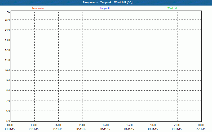Click the 15:00 time axis label
Image resolution: width=212 pixels, height=132 pixels.
click(129, 125)
